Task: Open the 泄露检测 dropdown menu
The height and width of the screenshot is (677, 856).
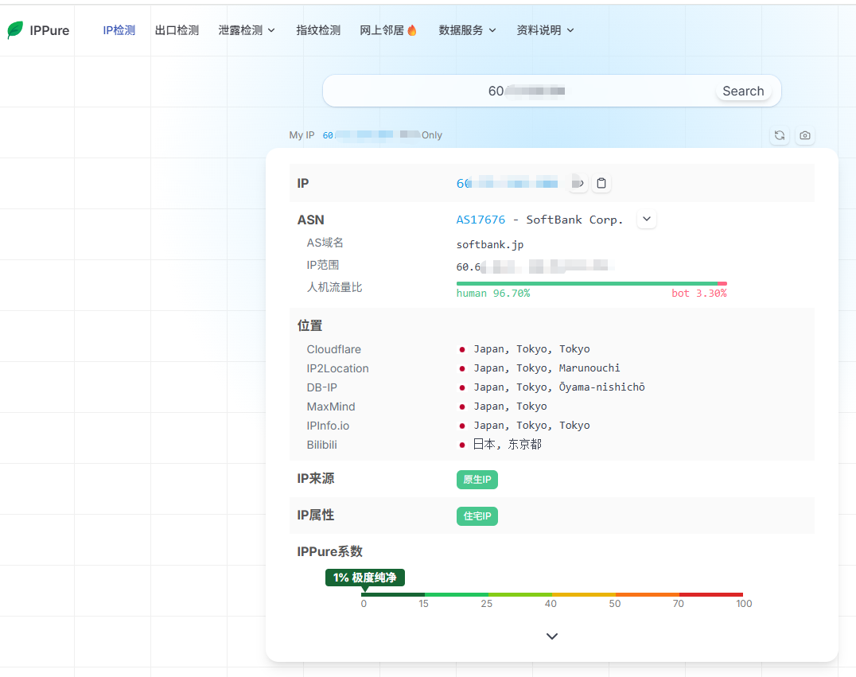Action: 246,30
